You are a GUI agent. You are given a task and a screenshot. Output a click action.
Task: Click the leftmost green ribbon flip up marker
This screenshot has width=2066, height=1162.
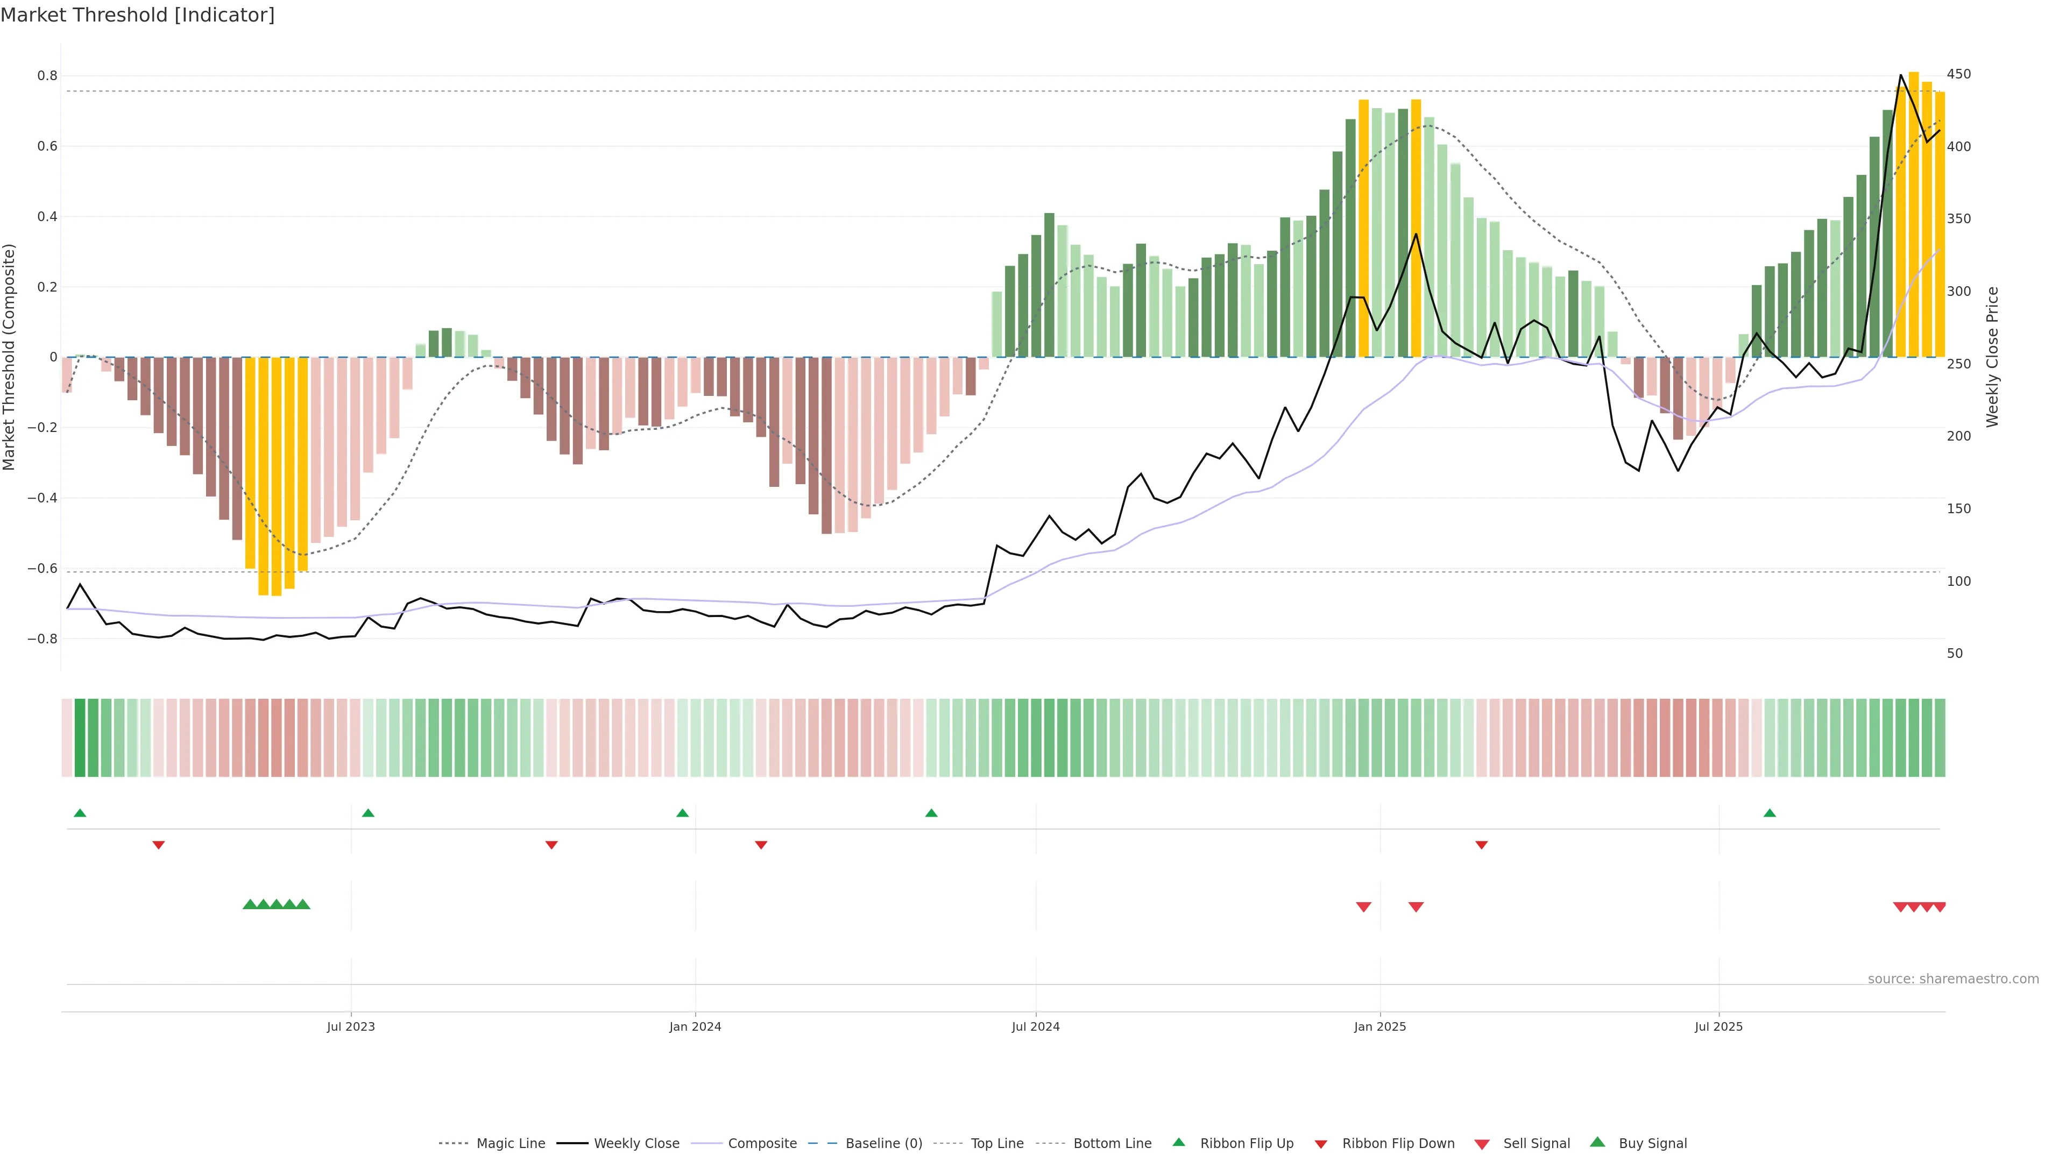pos(80,813)
